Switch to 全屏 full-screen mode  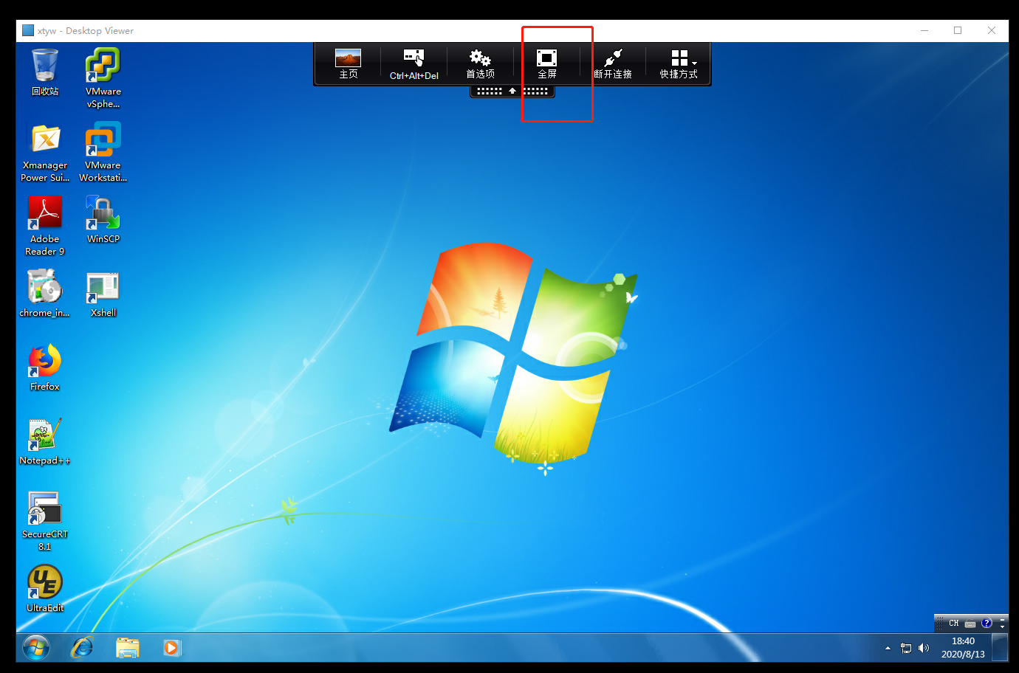click(546, 63)
